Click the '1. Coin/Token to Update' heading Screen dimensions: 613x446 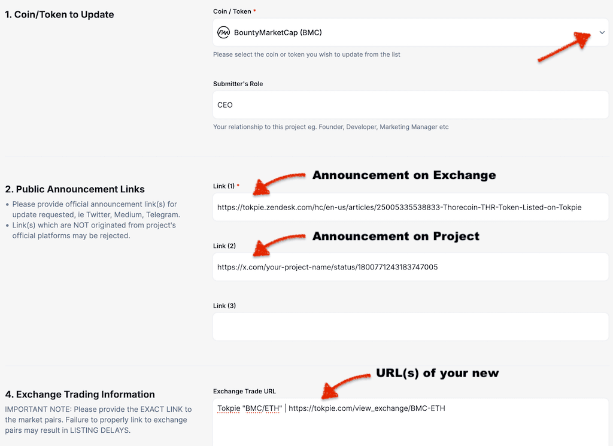(59, 14)
